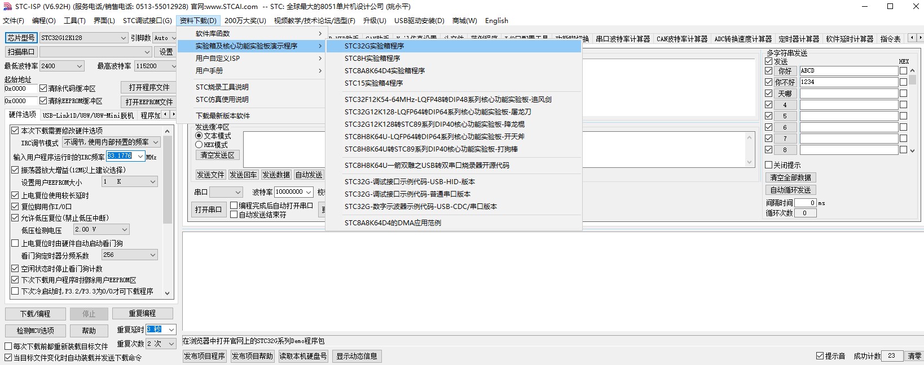Switch to USB-Link1D/U8W/U8W-Mini脱机 tab
The height and width of the screenshot is (365, 924).
[x=89, y=115]
